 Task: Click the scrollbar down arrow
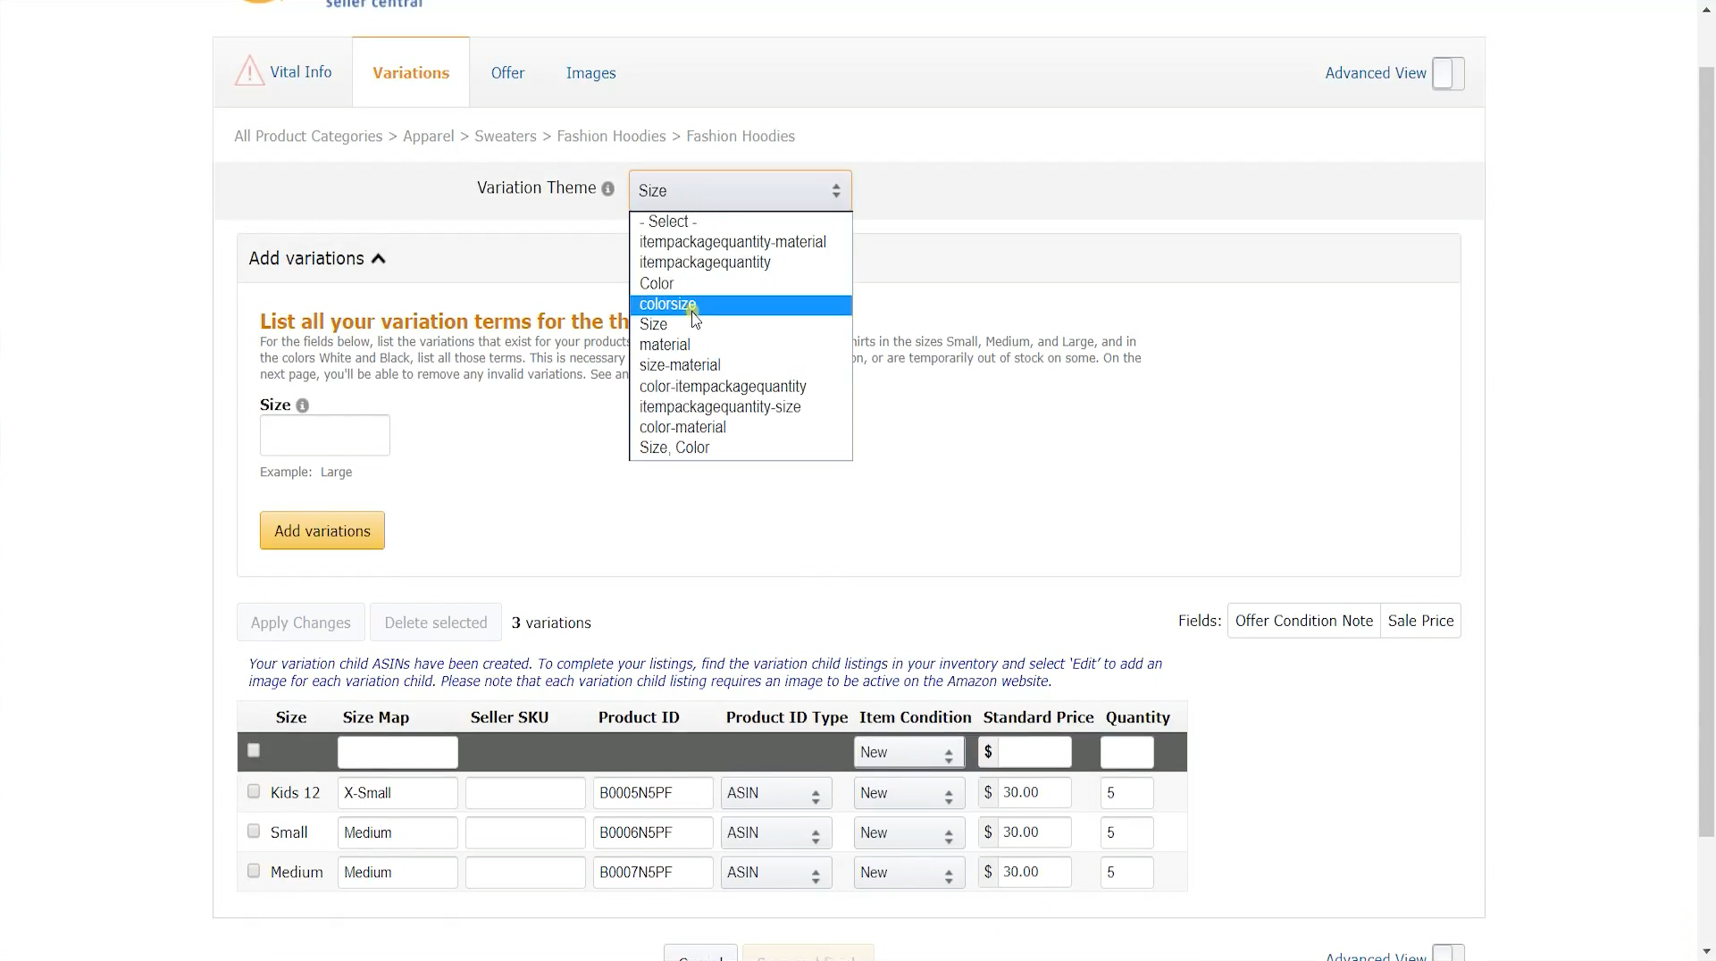point(1706,952)
